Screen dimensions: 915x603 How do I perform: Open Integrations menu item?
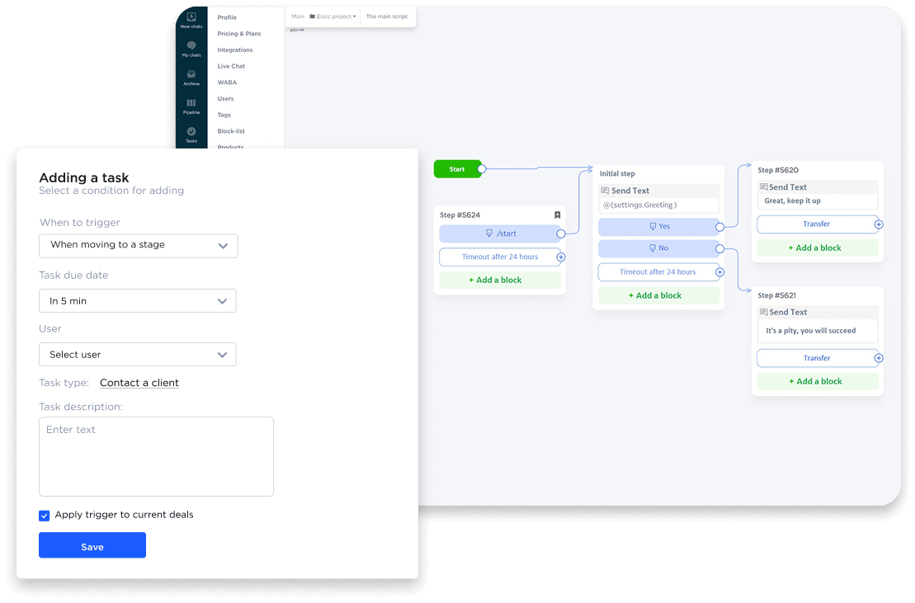point(235,50)
